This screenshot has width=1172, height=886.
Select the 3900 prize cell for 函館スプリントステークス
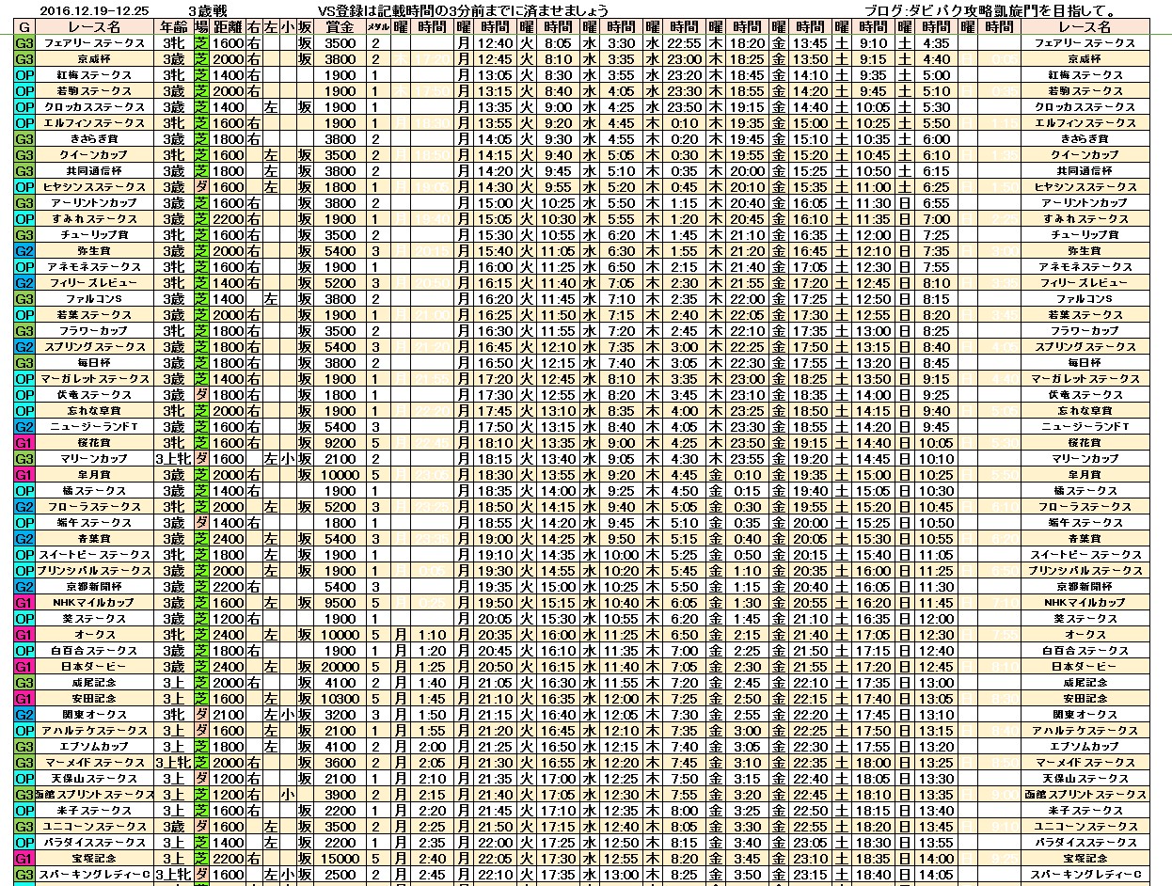(340, 795)
